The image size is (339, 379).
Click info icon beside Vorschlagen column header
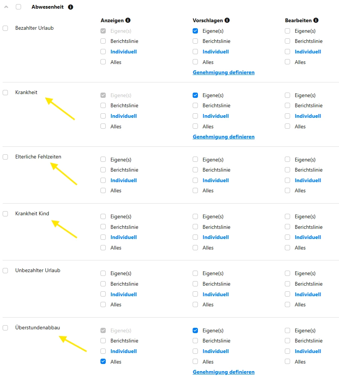point(227,20)
